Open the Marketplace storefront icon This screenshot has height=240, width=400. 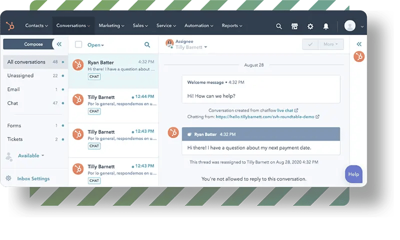(294, 26)
